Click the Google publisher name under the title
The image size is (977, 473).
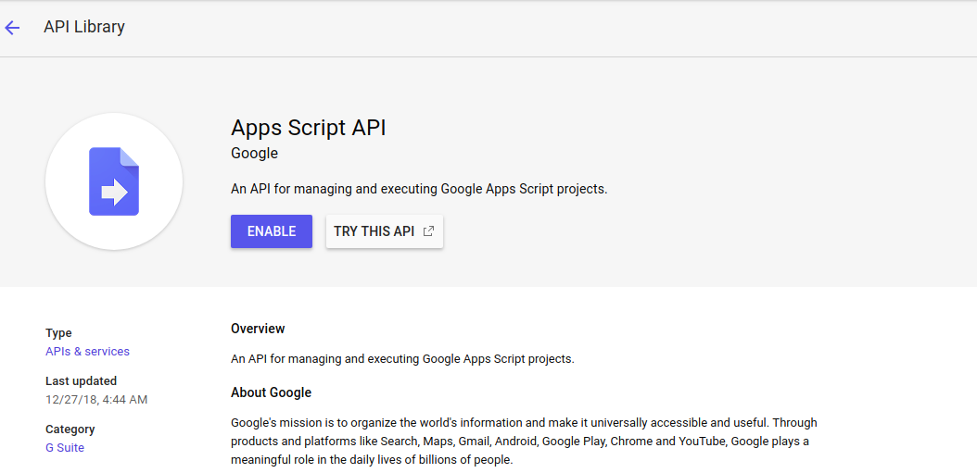click(254, 153)
